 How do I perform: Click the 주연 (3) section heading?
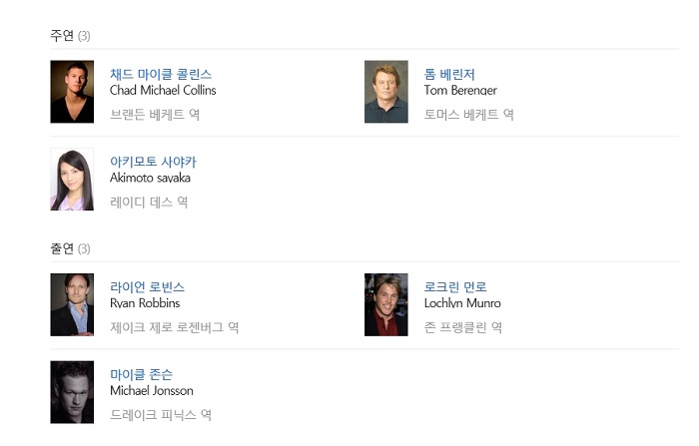[70, 36]
